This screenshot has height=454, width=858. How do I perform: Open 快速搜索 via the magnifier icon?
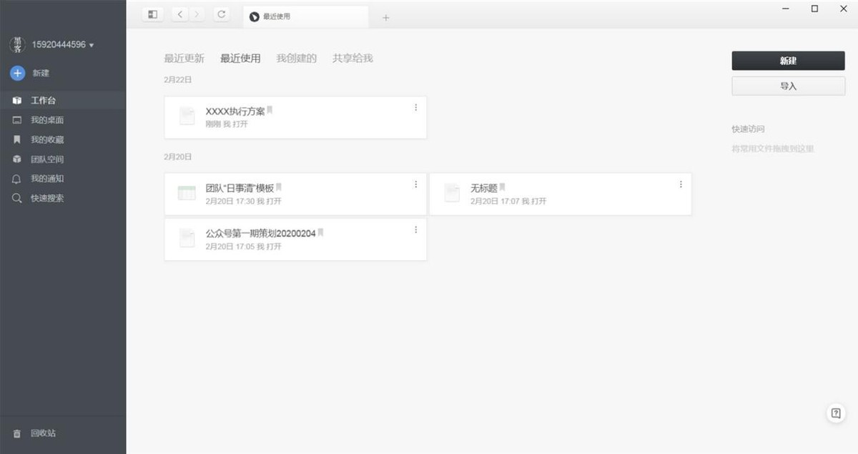pyautogui.click(x=19, y=198)
